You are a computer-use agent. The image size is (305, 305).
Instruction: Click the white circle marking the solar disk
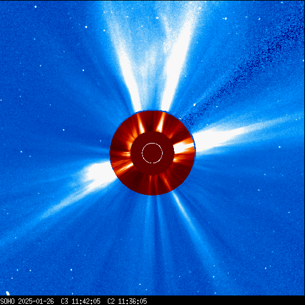point(152,153)
